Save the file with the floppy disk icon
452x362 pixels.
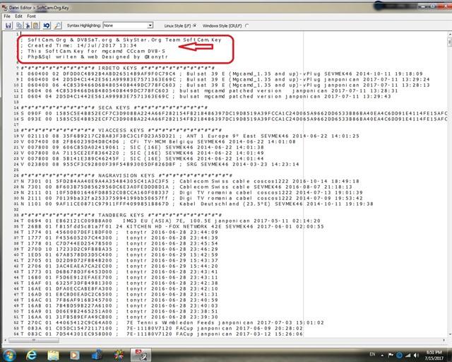click(x=8, y=25)
